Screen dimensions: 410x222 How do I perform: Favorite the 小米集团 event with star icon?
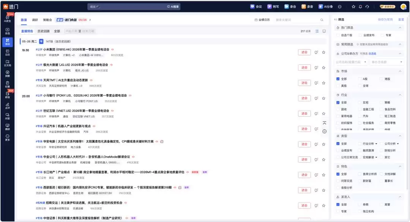323,52
